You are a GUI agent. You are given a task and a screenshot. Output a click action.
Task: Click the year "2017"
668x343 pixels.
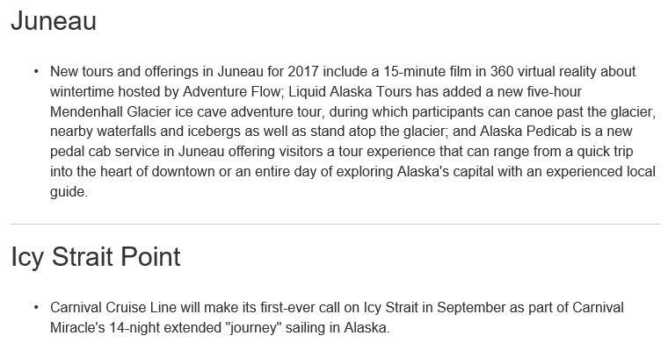[303, 71]
